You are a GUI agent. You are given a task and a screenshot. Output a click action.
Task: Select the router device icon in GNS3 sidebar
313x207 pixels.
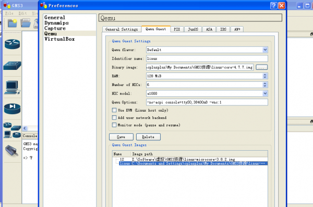pos(12,44)
